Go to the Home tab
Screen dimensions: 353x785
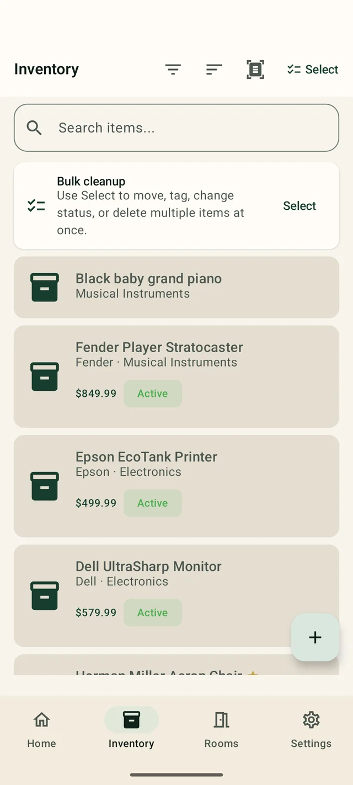pos(41,730)
